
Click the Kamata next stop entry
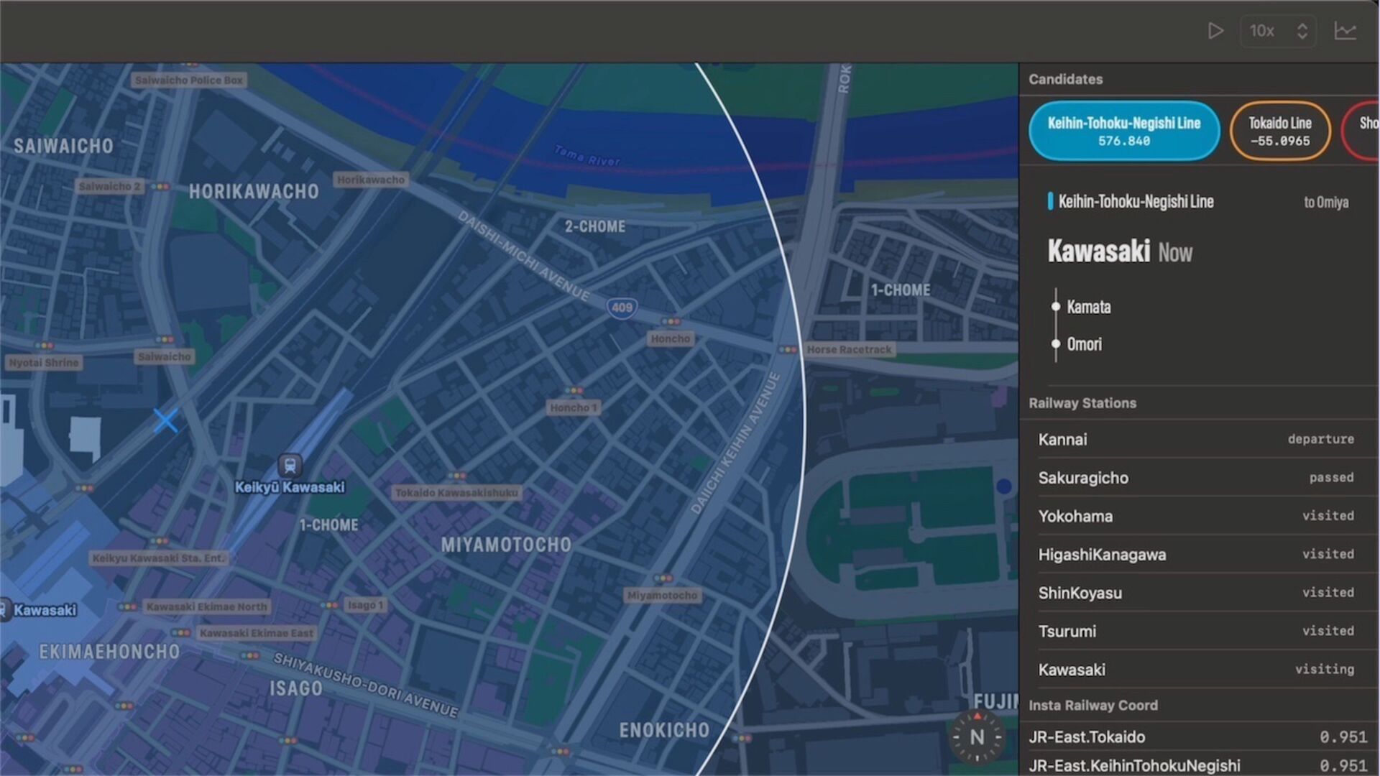pyautogui.click(x=1088, y=307)
